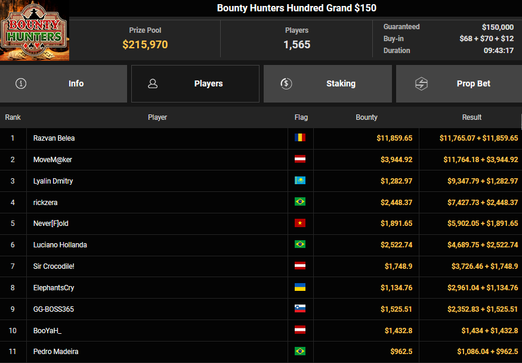Click rickzera's Brazil flag icon

pos(300,203)
